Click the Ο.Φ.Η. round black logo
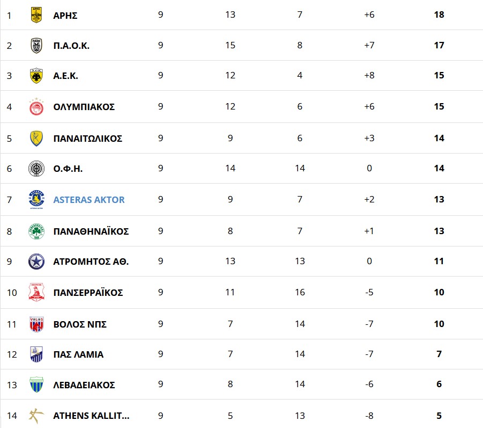 [x=36, y=169]
